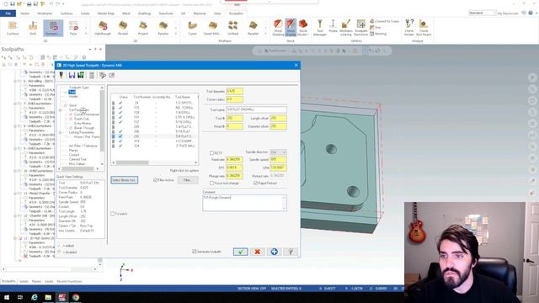The height and width of the screenshot is (303, 539).
Task: Click the Dynamic Mill ribbon icon
Action: (x=53, y=28)
